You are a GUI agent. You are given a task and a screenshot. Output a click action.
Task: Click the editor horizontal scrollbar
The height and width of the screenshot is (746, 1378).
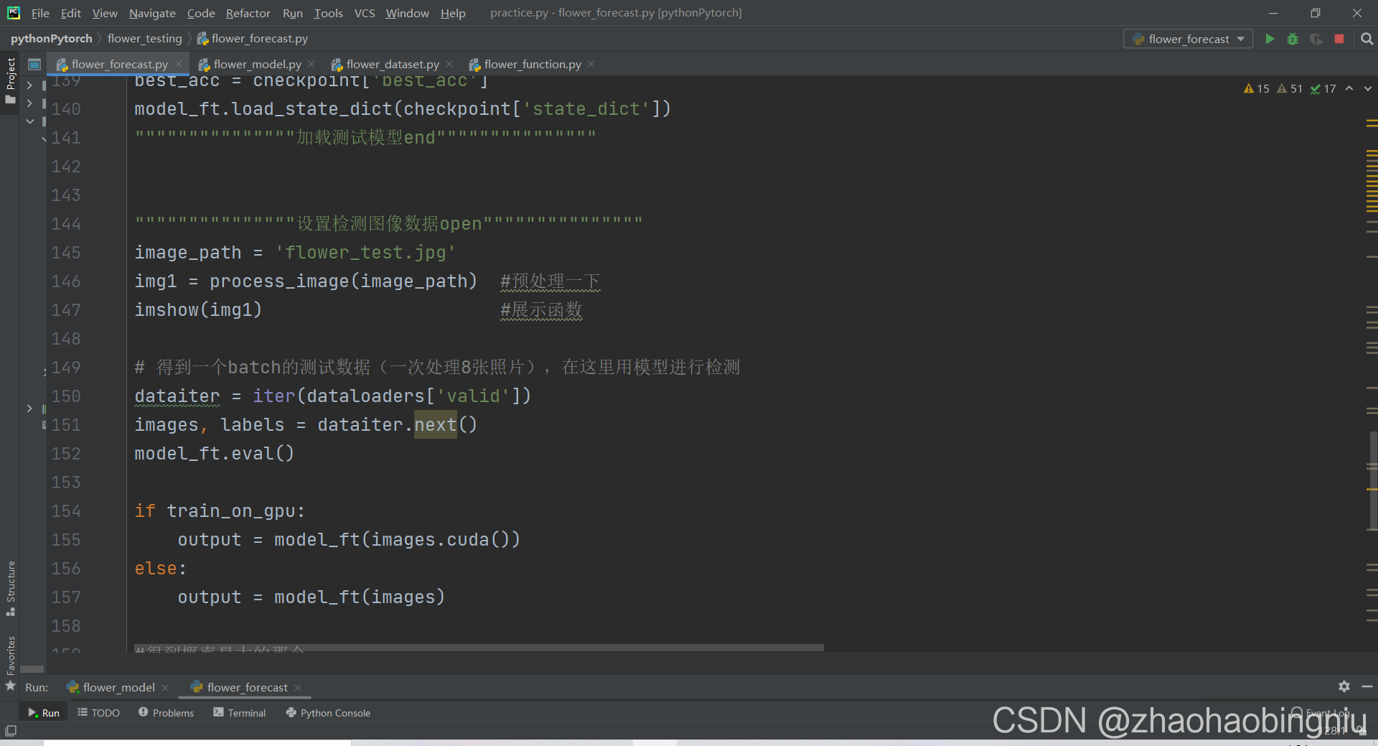[479, 648]
